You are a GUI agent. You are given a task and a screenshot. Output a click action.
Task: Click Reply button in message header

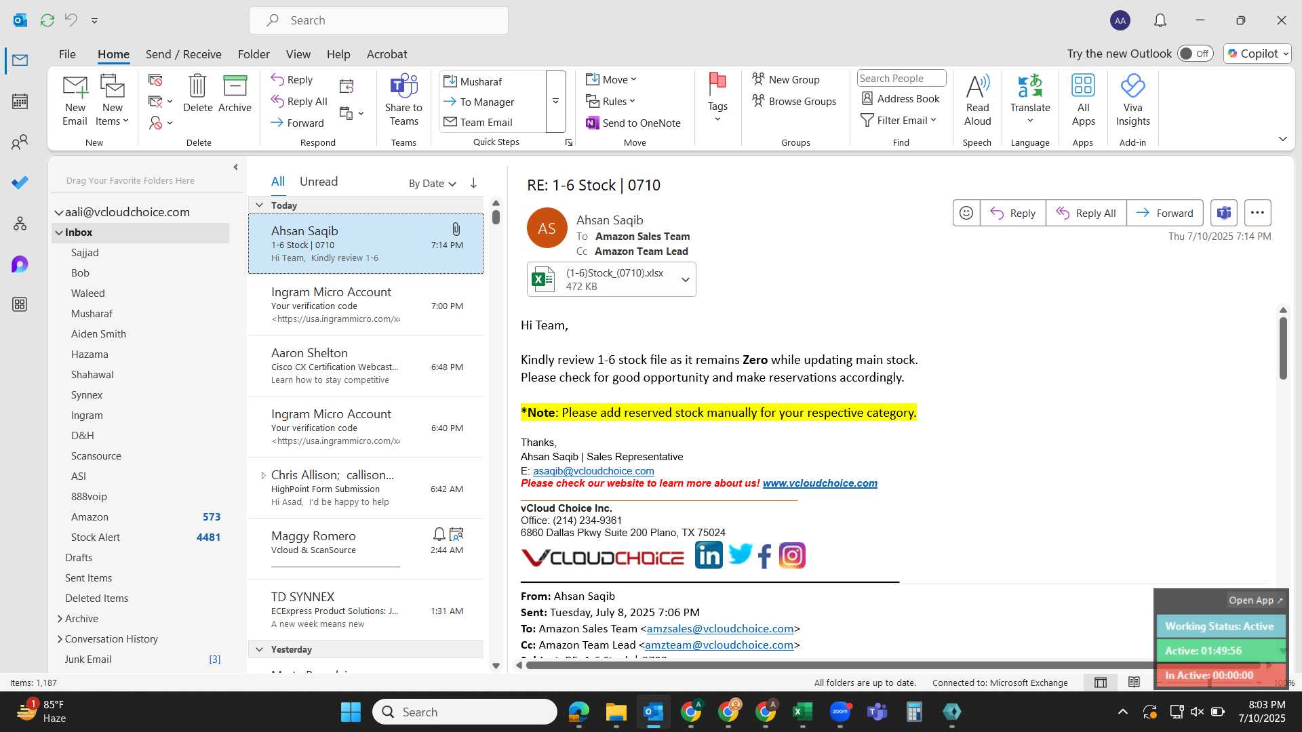pyautogui.click(x=1012, y=213)
